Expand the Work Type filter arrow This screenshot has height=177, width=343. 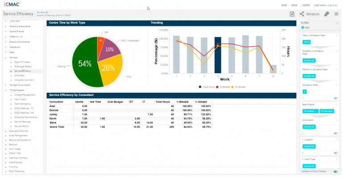[303, 159]
